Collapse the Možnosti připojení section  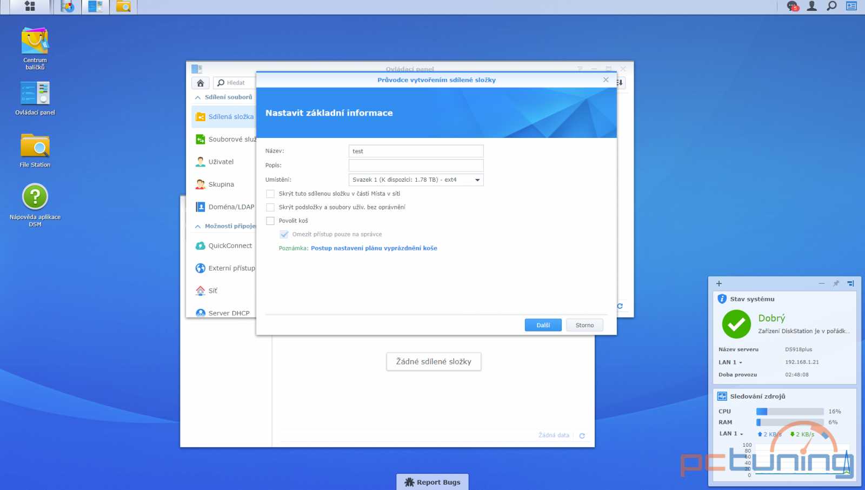198,227
